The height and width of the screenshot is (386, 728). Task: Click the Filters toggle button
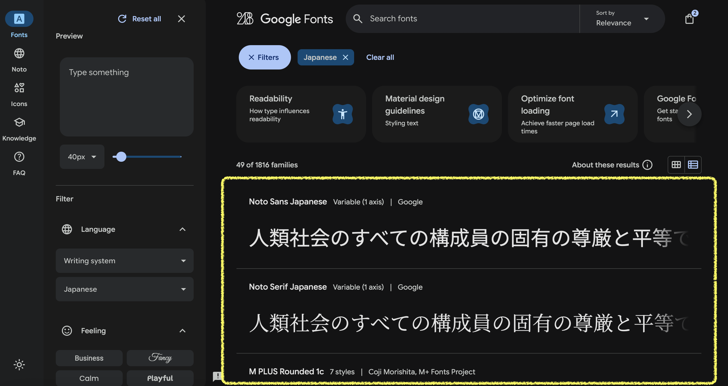click(x=265, y=57)
